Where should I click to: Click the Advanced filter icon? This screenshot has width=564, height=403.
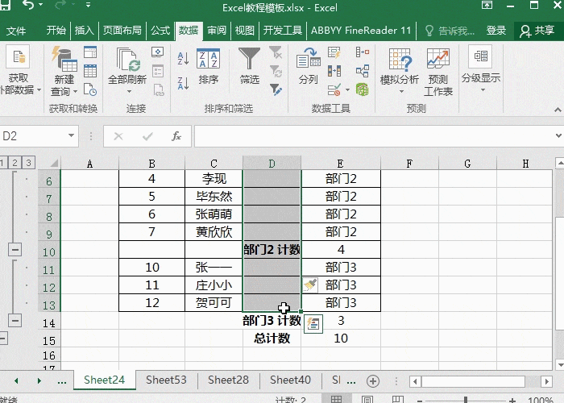coord(276,89)
